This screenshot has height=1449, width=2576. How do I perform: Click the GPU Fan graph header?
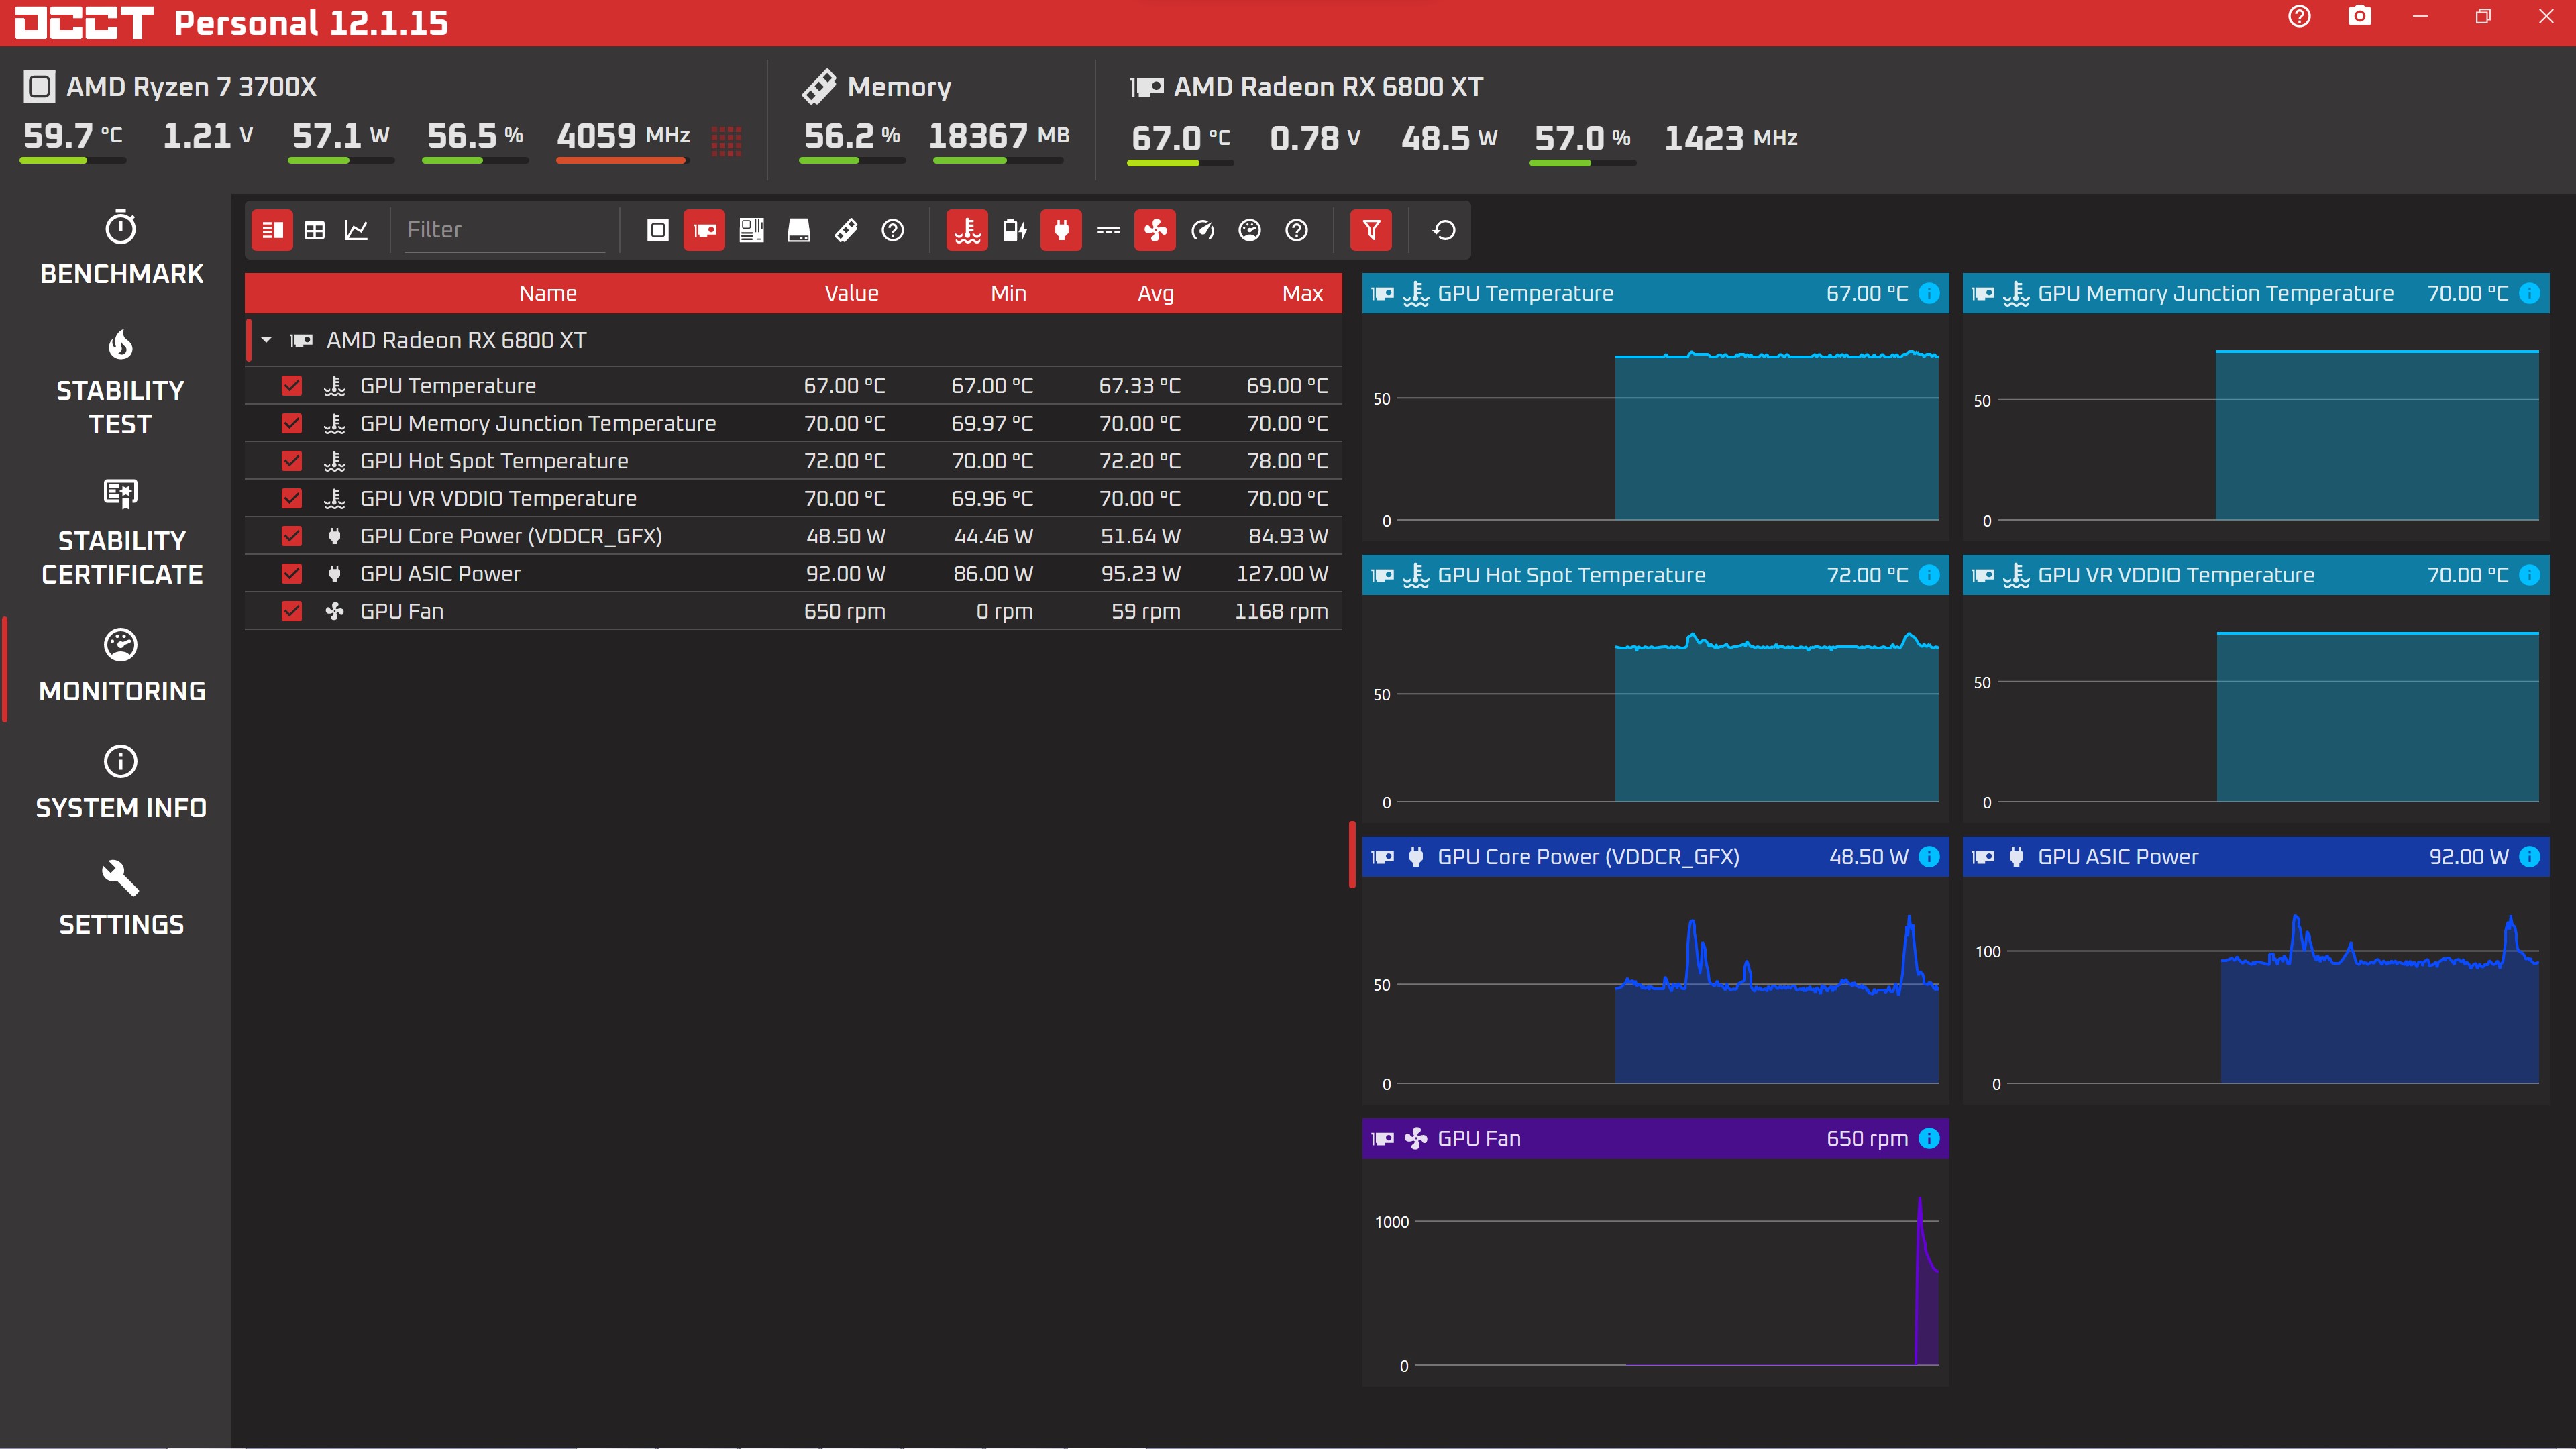1655,1138
